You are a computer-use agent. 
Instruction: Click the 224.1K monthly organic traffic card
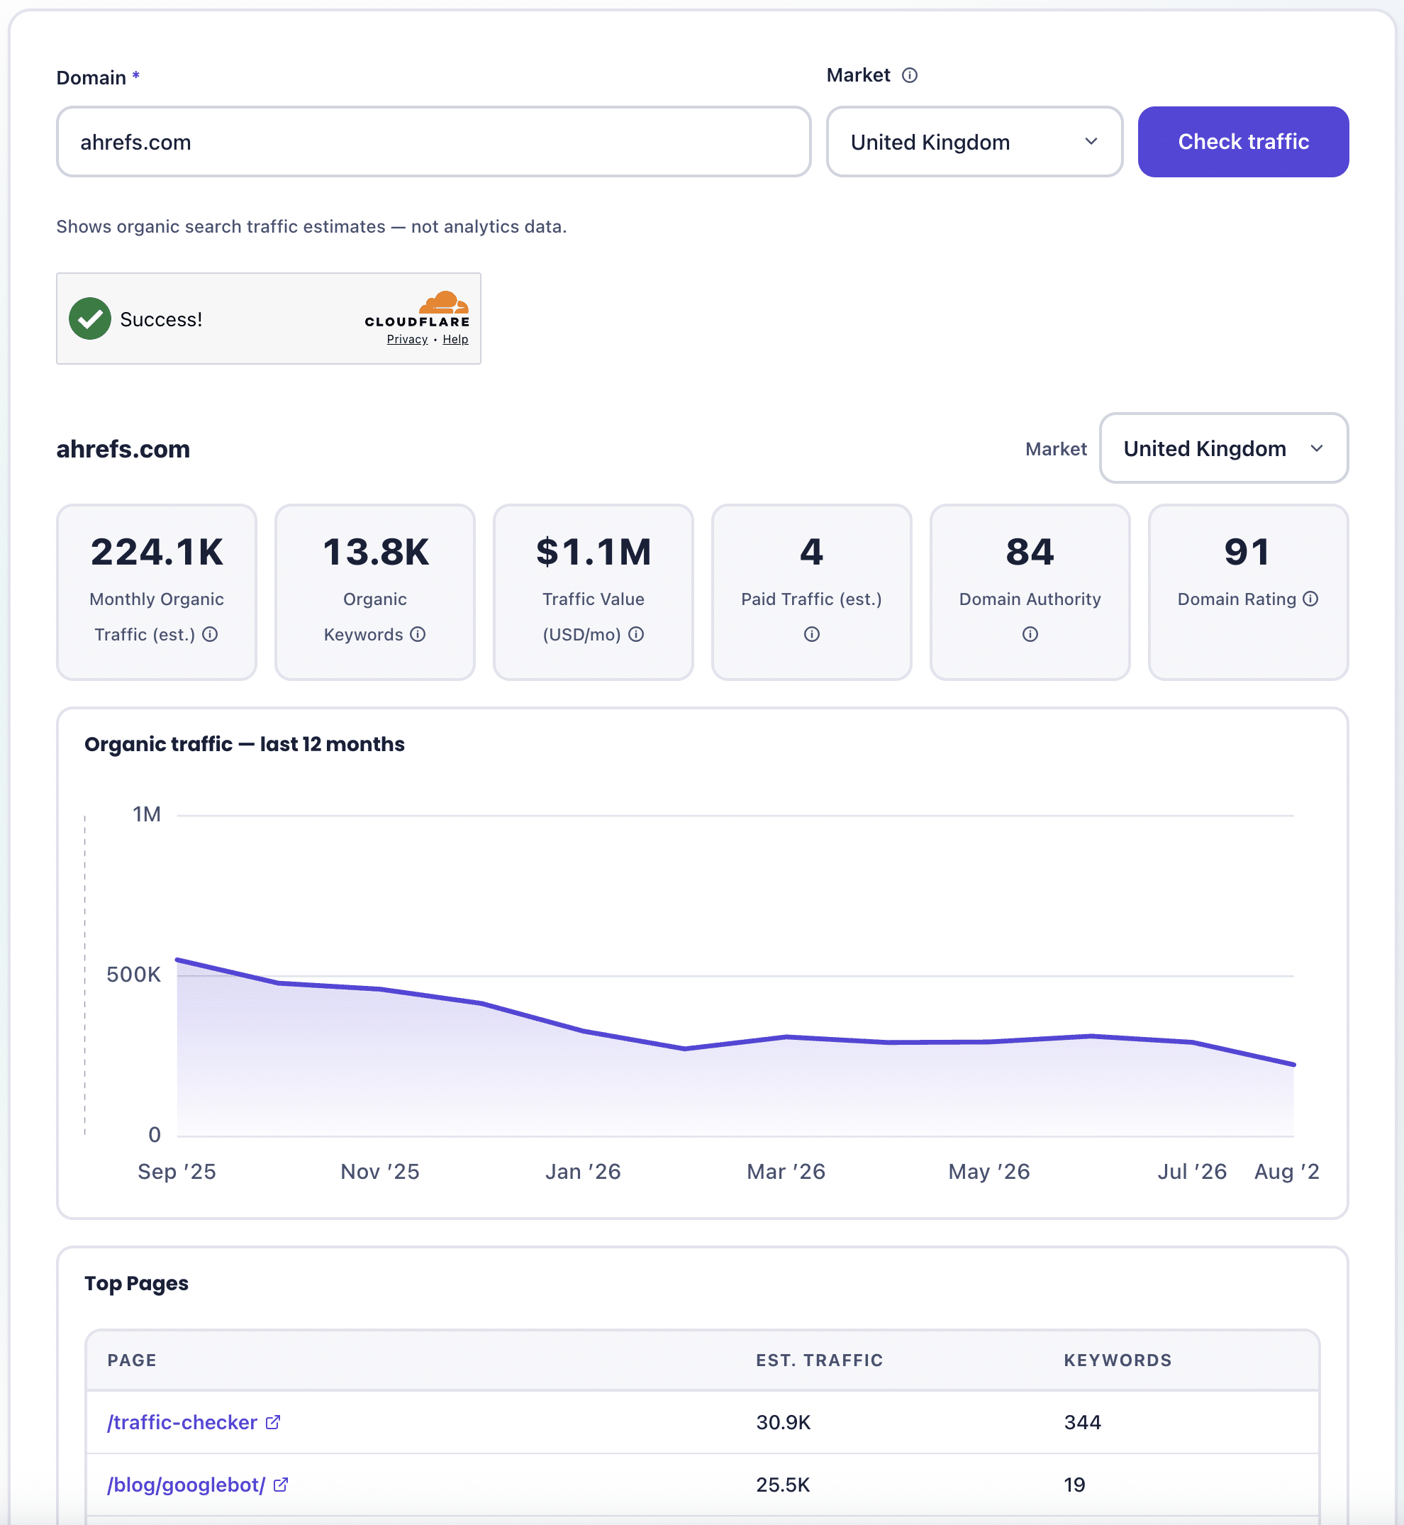(157, 592)
